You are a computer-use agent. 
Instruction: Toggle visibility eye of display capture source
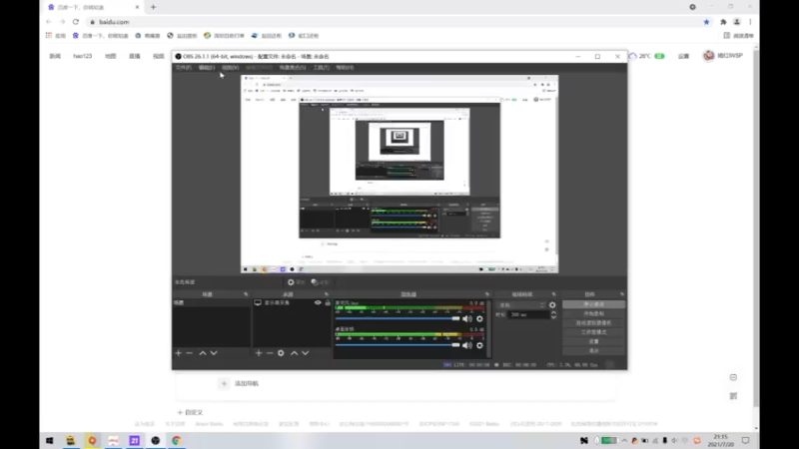tap(318, 302)
